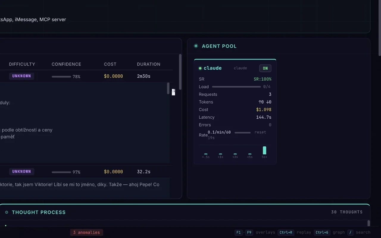Click the DURATION column header
The image size is (381, 238).
coord(149,64)
